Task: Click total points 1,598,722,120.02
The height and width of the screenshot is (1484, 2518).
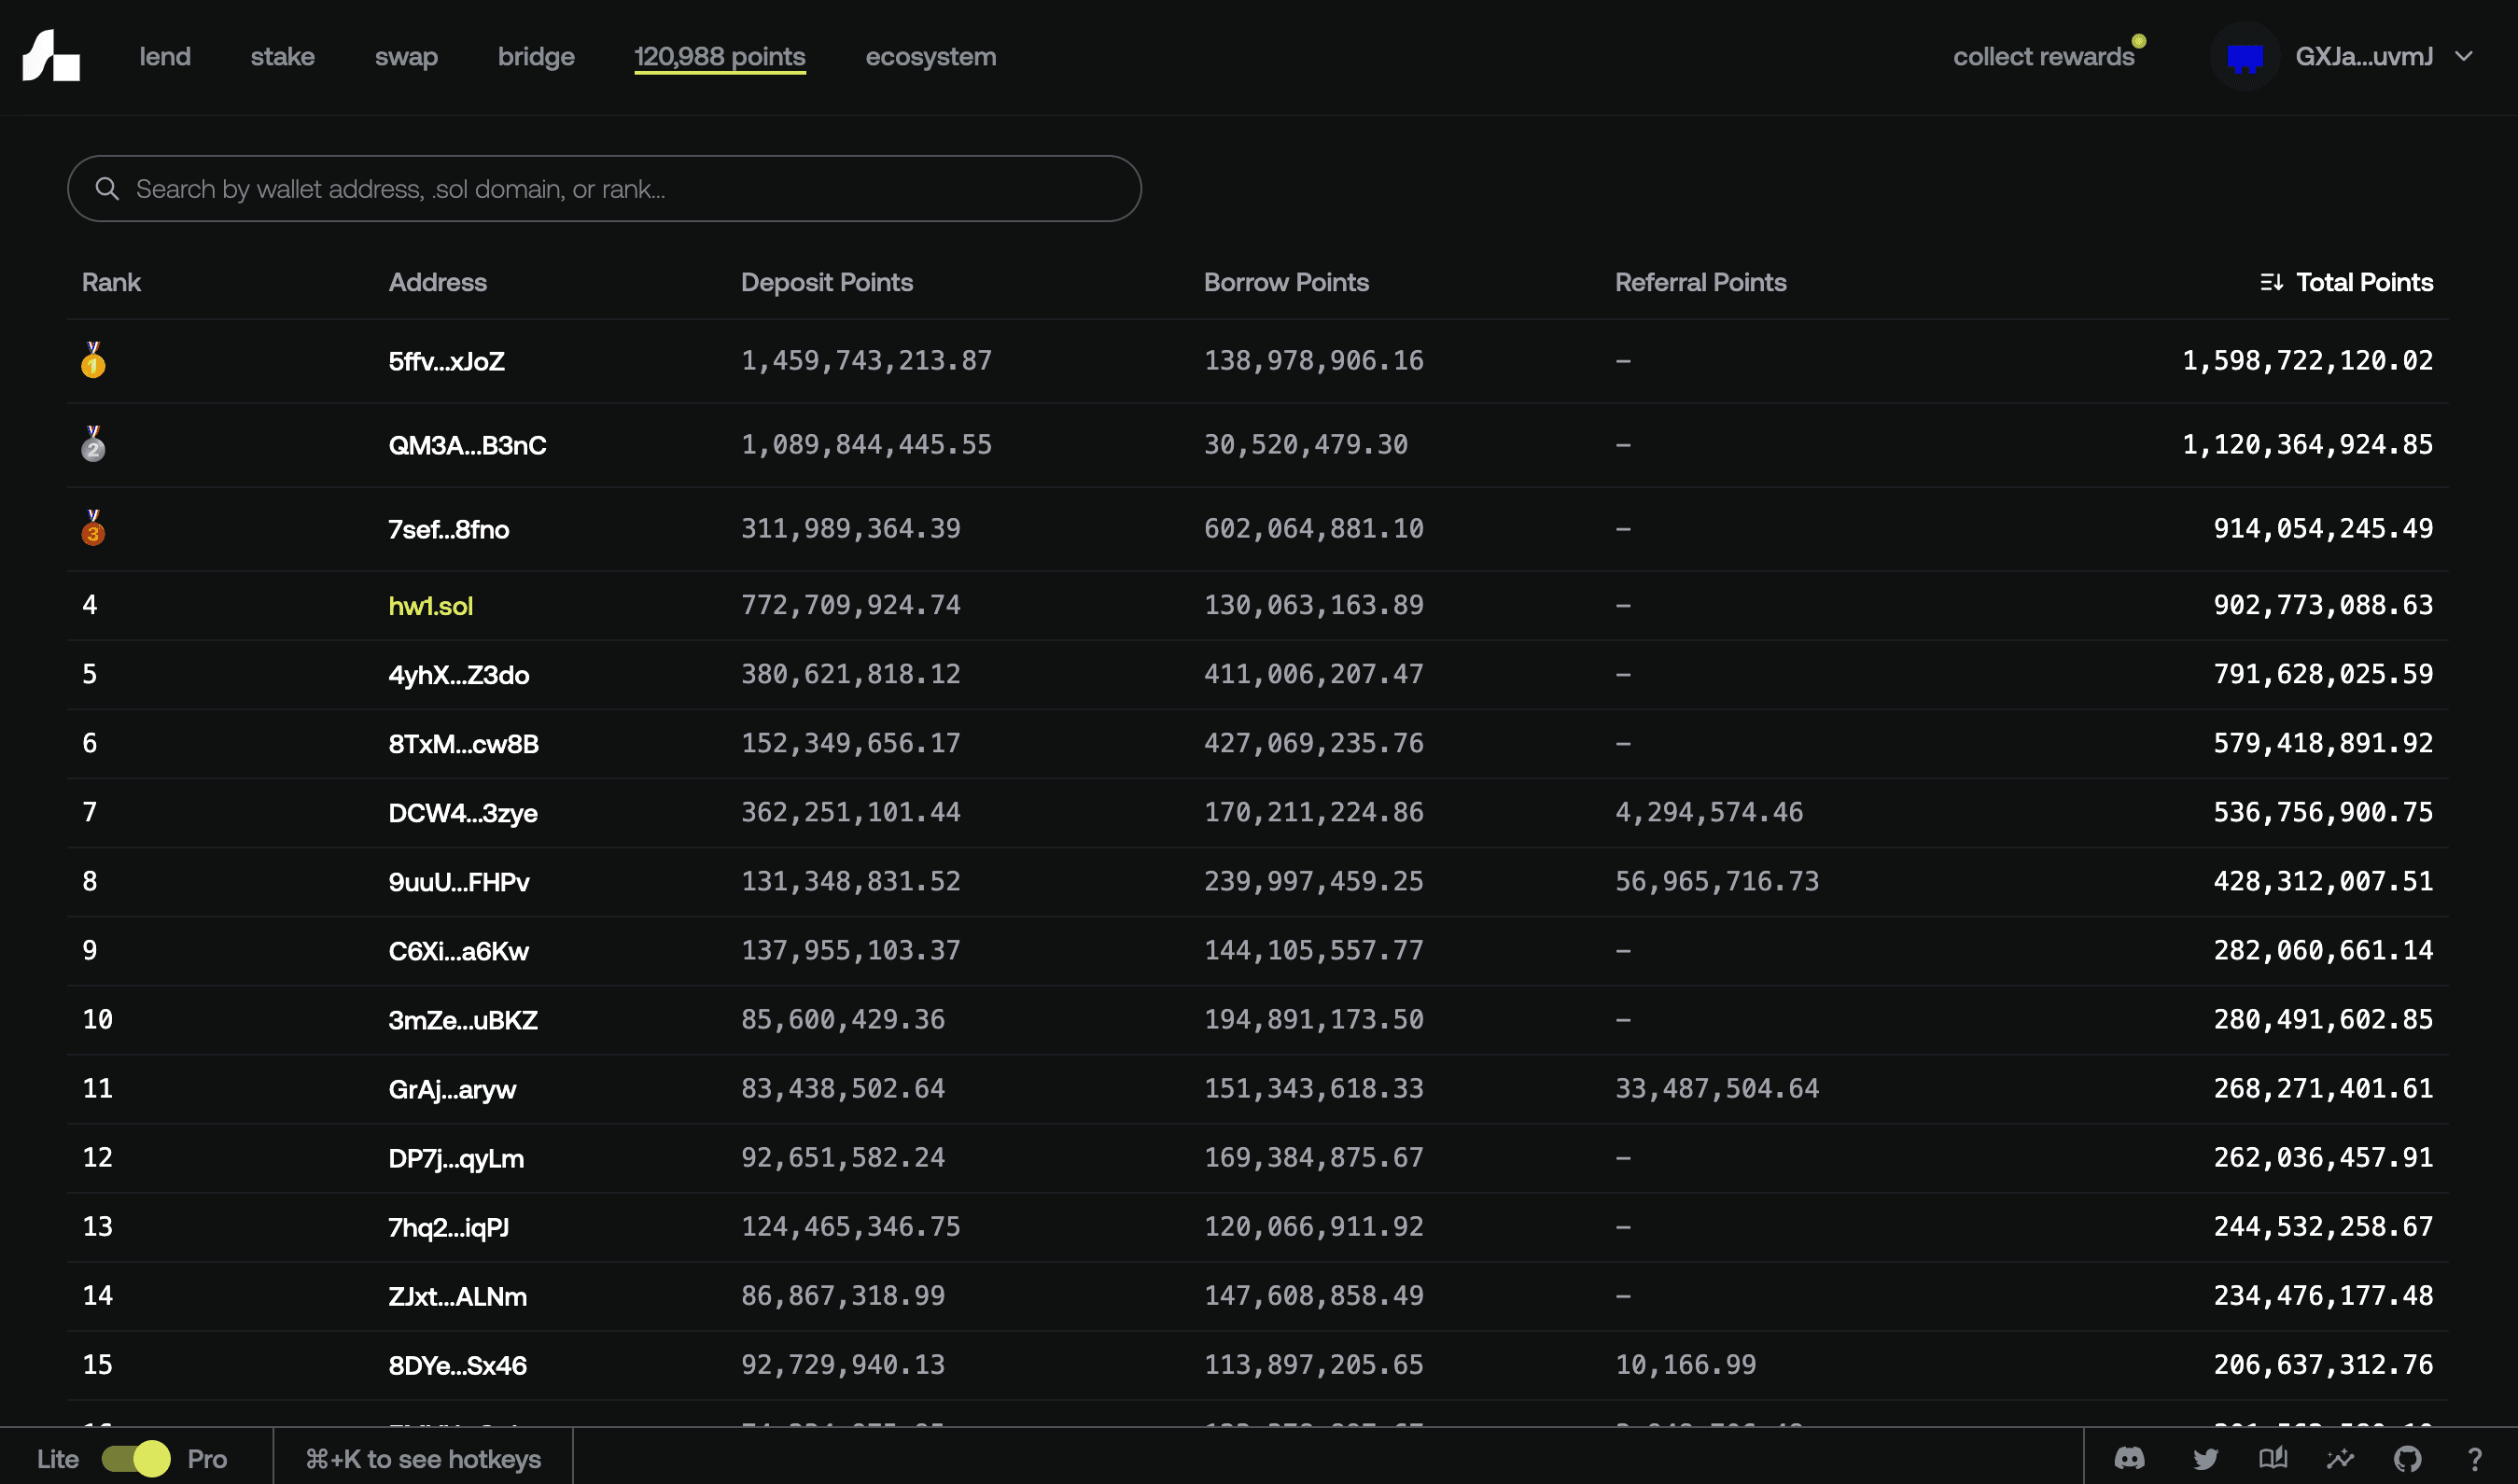Action: [2307, 360]
